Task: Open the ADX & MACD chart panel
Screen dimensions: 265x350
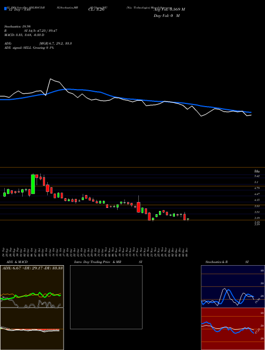Action: click(x=32, y=308)
